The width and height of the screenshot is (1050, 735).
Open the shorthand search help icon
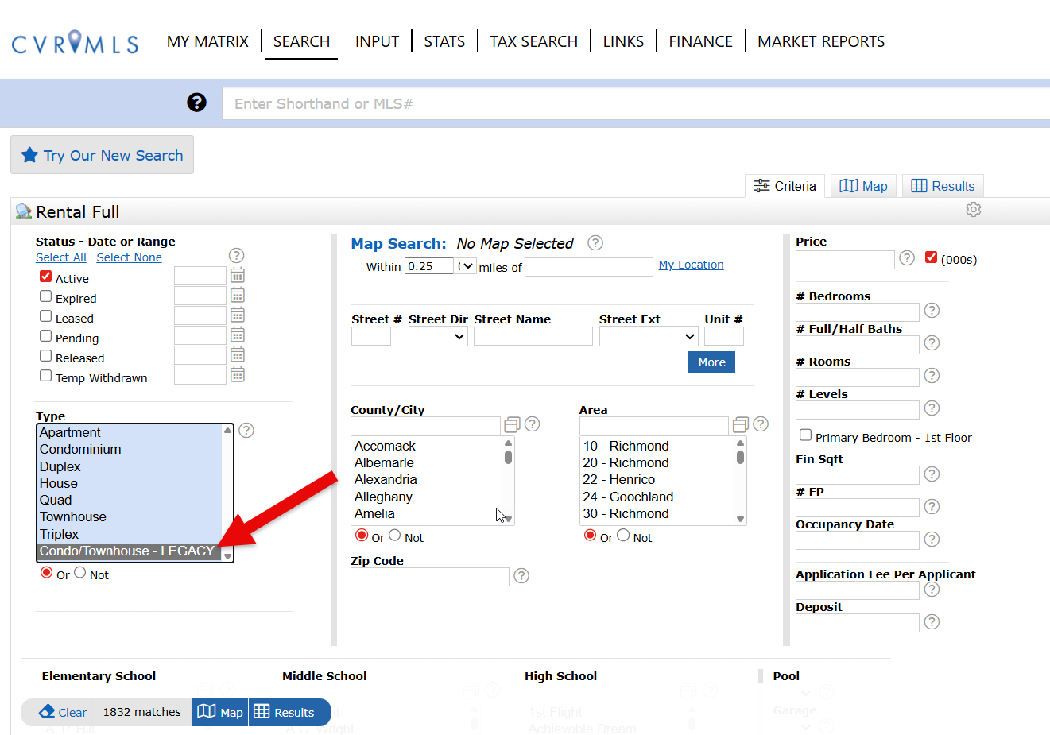point(196,103)
